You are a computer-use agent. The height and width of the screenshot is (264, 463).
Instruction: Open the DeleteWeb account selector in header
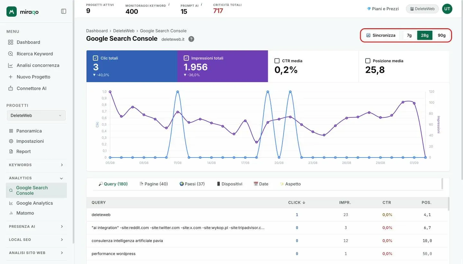pyautogui.click(x=422, y=9)
